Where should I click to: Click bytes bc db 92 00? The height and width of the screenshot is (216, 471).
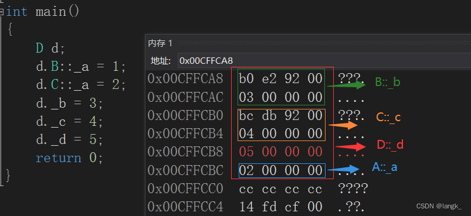281,115
